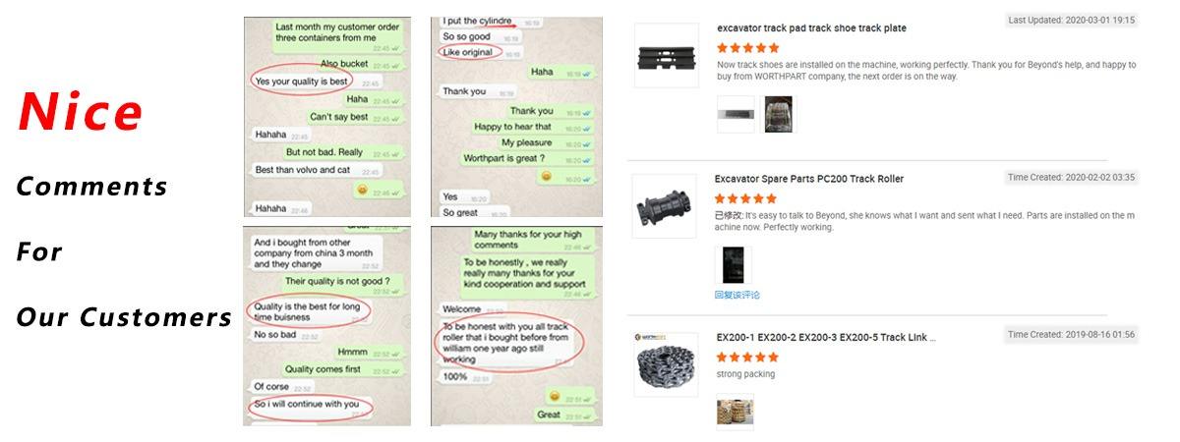Open the Track Link review photo thumbnail
Viewport: 1180px width, 442px height.
tap(736, 413)
